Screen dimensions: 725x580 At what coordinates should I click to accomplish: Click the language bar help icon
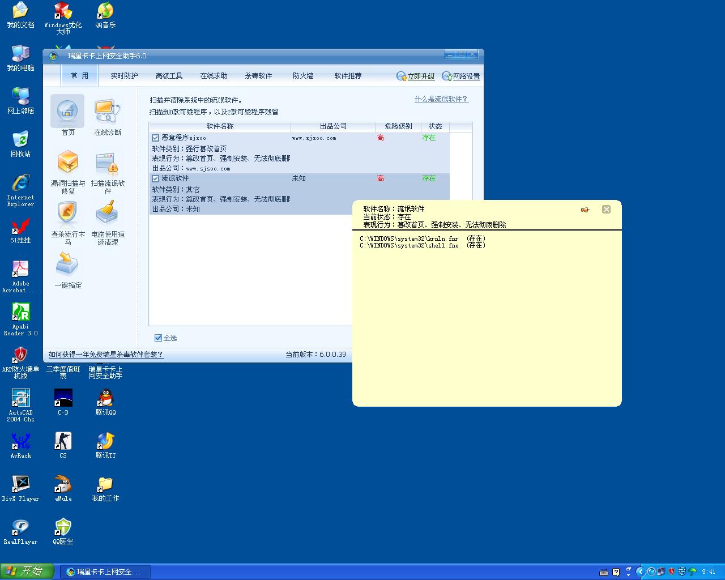tap(616, 572)
